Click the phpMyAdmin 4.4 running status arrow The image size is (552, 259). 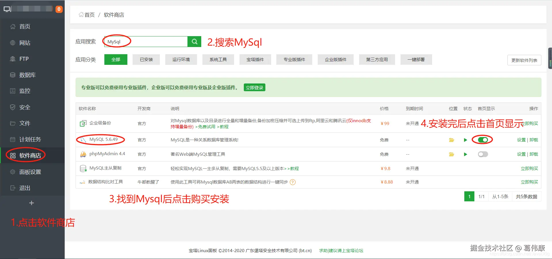click(465, 154)
